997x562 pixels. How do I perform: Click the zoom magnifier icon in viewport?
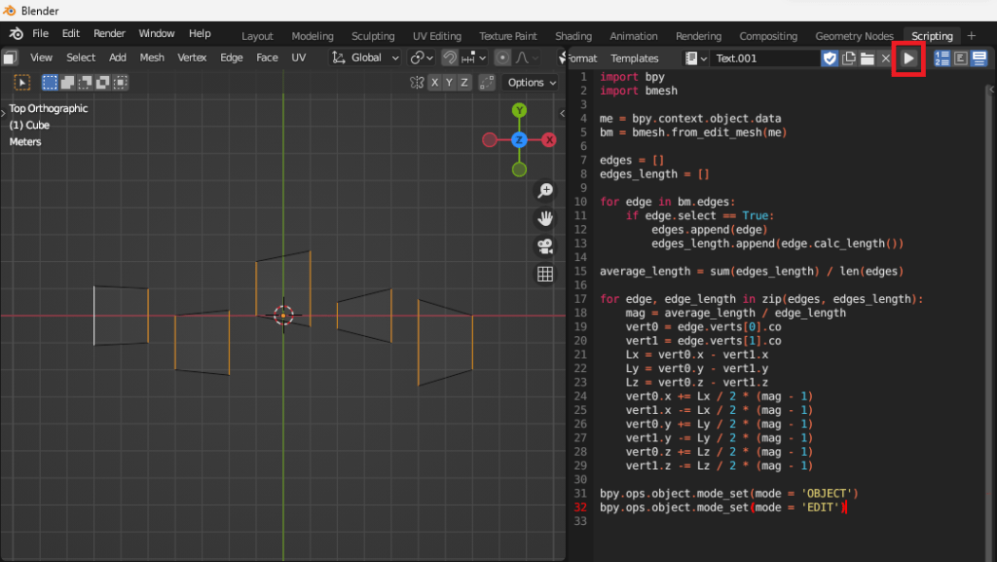(545, 191)
